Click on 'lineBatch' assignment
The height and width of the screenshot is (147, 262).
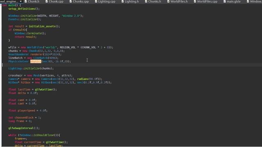[16, 58]
